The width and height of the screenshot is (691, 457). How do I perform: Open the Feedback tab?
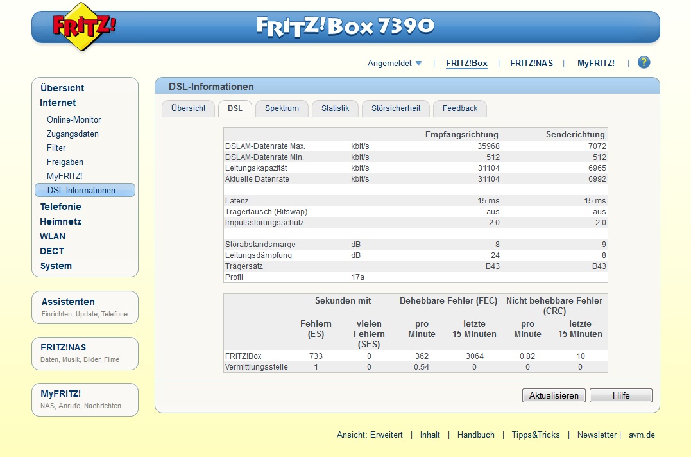[x=460, y=108]
